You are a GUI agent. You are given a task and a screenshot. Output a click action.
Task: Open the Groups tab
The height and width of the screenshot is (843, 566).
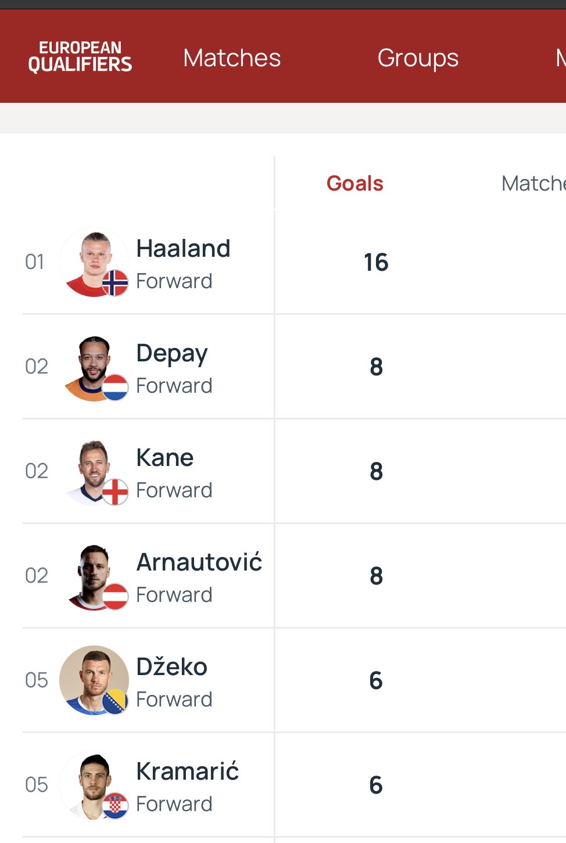click(418, 58)
